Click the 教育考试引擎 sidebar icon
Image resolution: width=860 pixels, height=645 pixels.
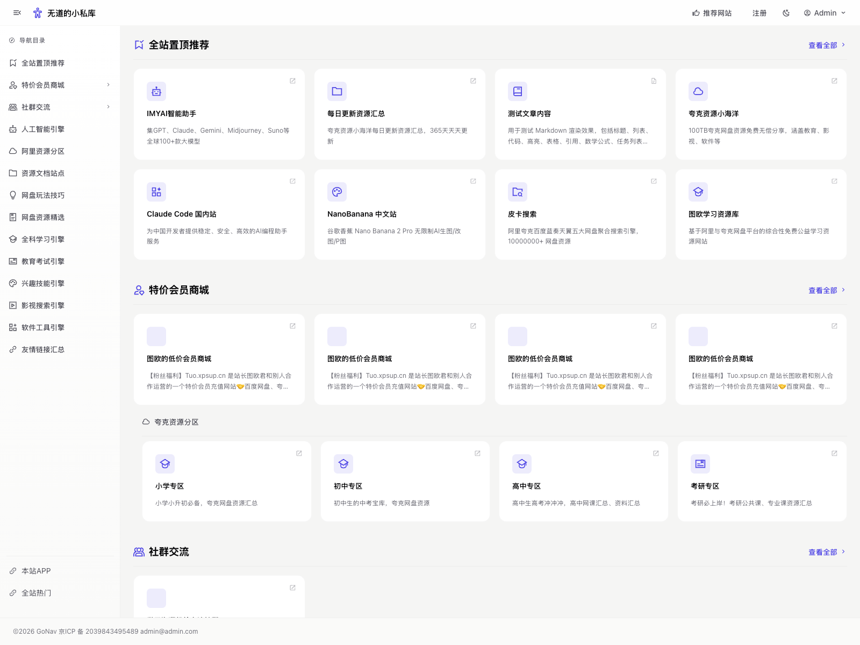pos(13,261)
